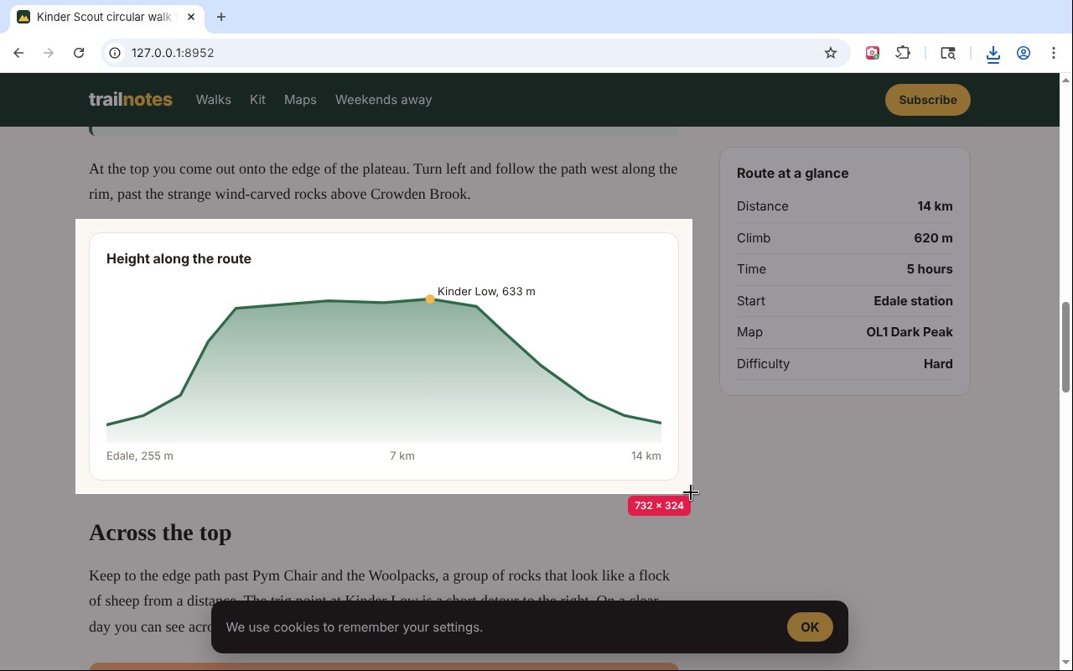Open the Downloads tray icon
This screenshot has width=1073, height=671.
[x=993, y=54]
